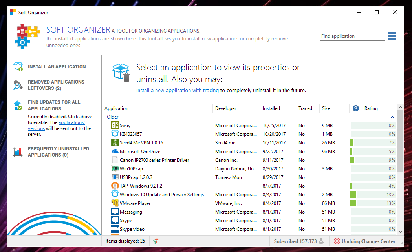Select the Sway row name

125,126
